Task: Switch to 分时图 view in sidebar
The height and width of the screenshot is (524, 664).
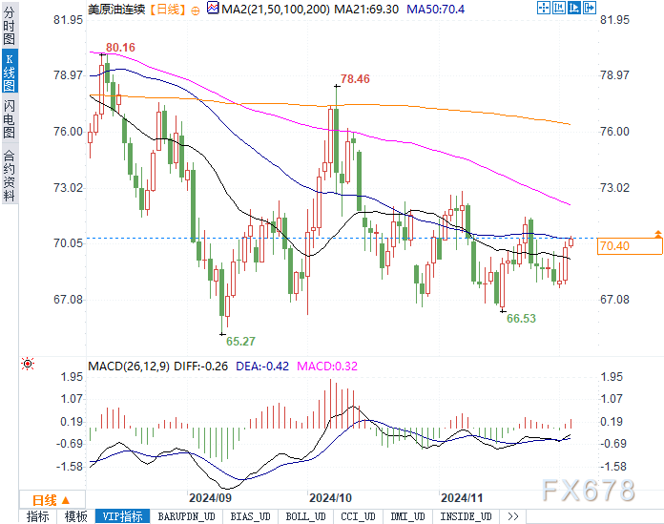Action: [9, 25]
